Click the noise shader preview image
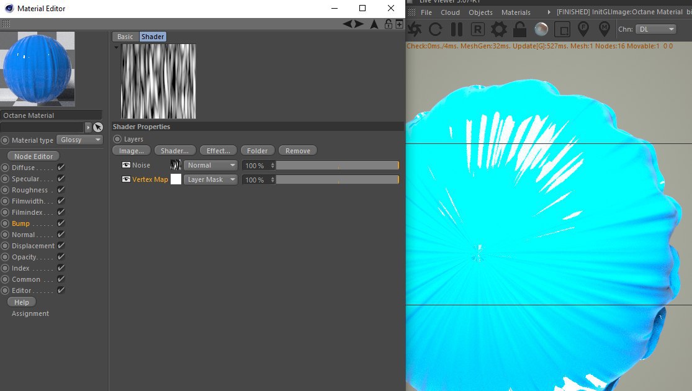Viewport: 692px width, 391px height. pyautogui.click(x=158, y=81)
